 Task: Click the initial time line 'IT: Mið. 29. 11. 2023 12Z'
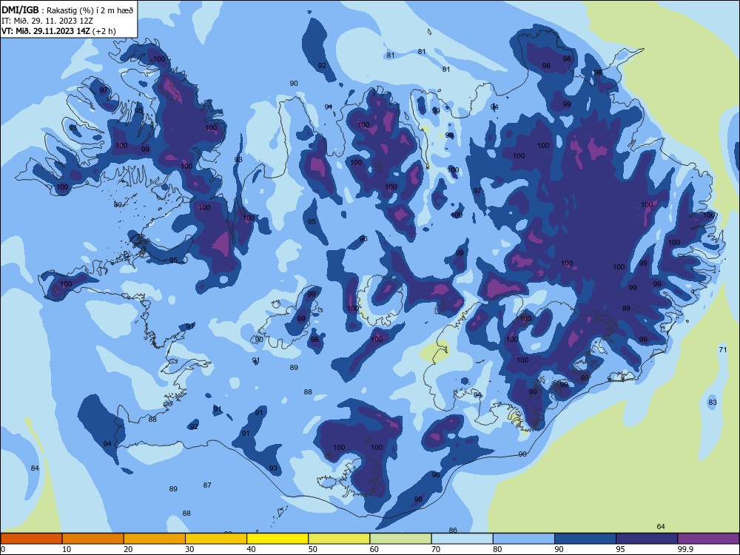pos(47,21)
